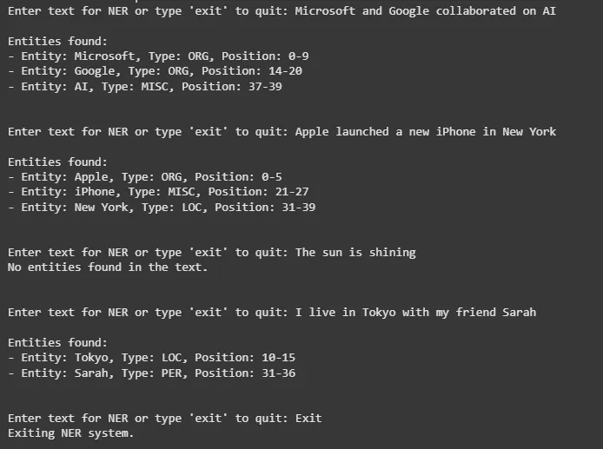Click the input text "The sun is shining"
Viewport: 603px width, 449px height.
point(355,253)
